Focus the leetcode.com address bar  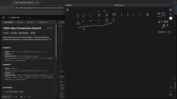point(42,8)
